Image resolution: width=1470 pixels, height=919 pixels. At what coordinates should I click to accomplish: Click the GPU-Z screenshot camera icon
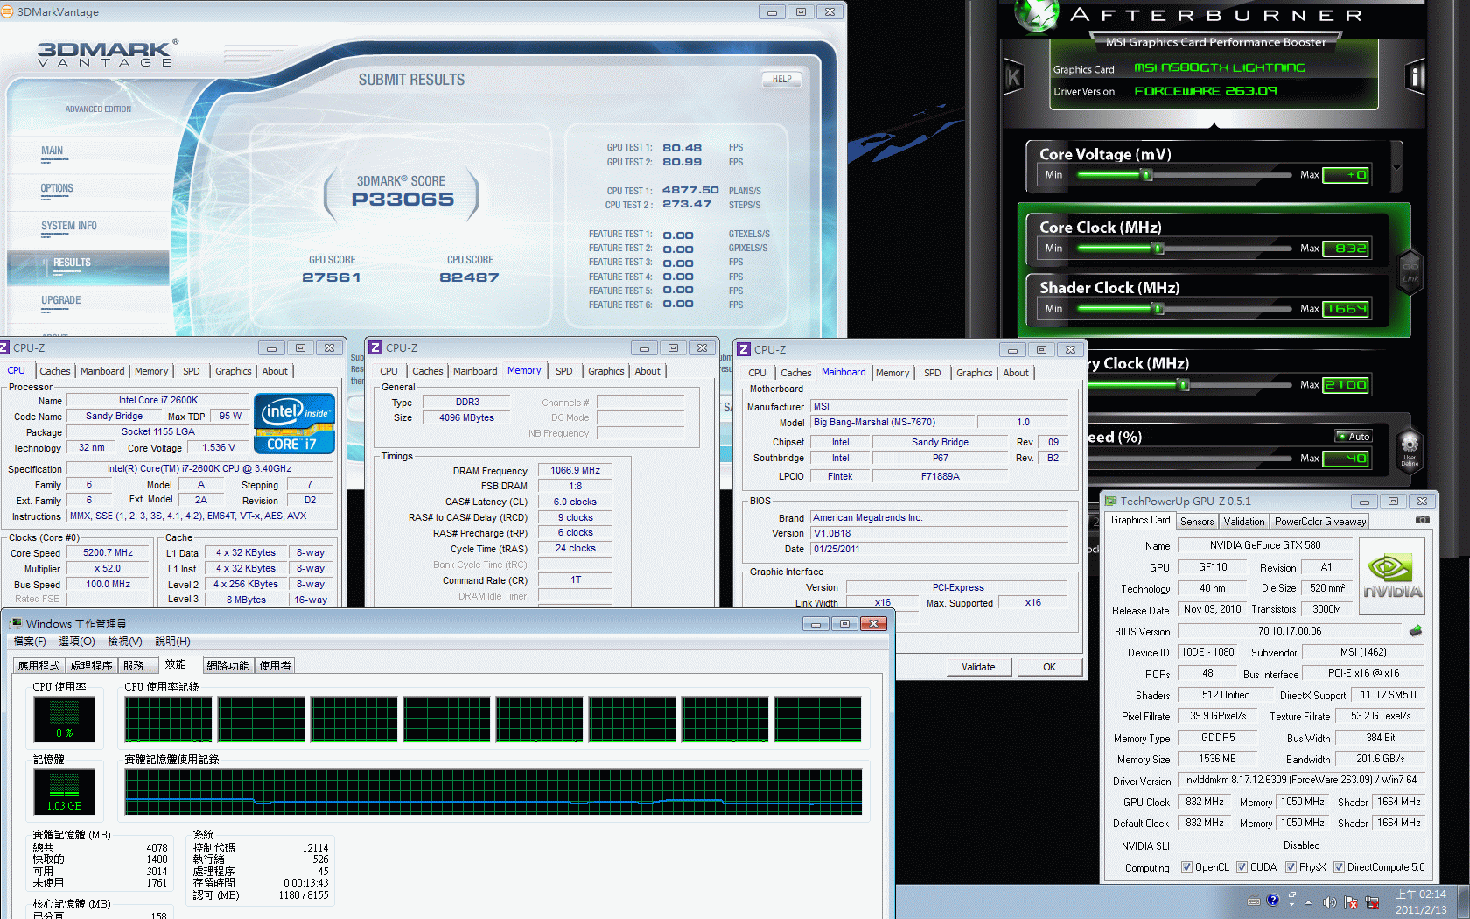tap(1423, 520)
